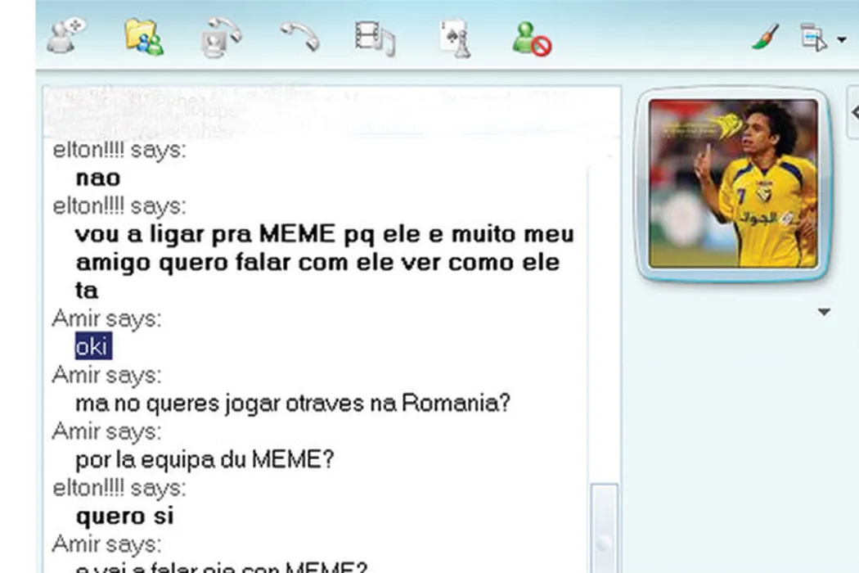Expand the show menu dropdown arrow
The height and width of the screenshot is (573, 859).
pyautogui.click(x=842, y=39)
